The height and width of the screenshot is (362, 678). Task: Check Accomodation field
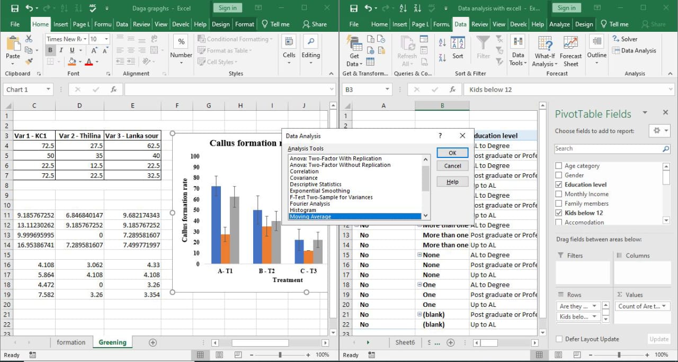558,222
